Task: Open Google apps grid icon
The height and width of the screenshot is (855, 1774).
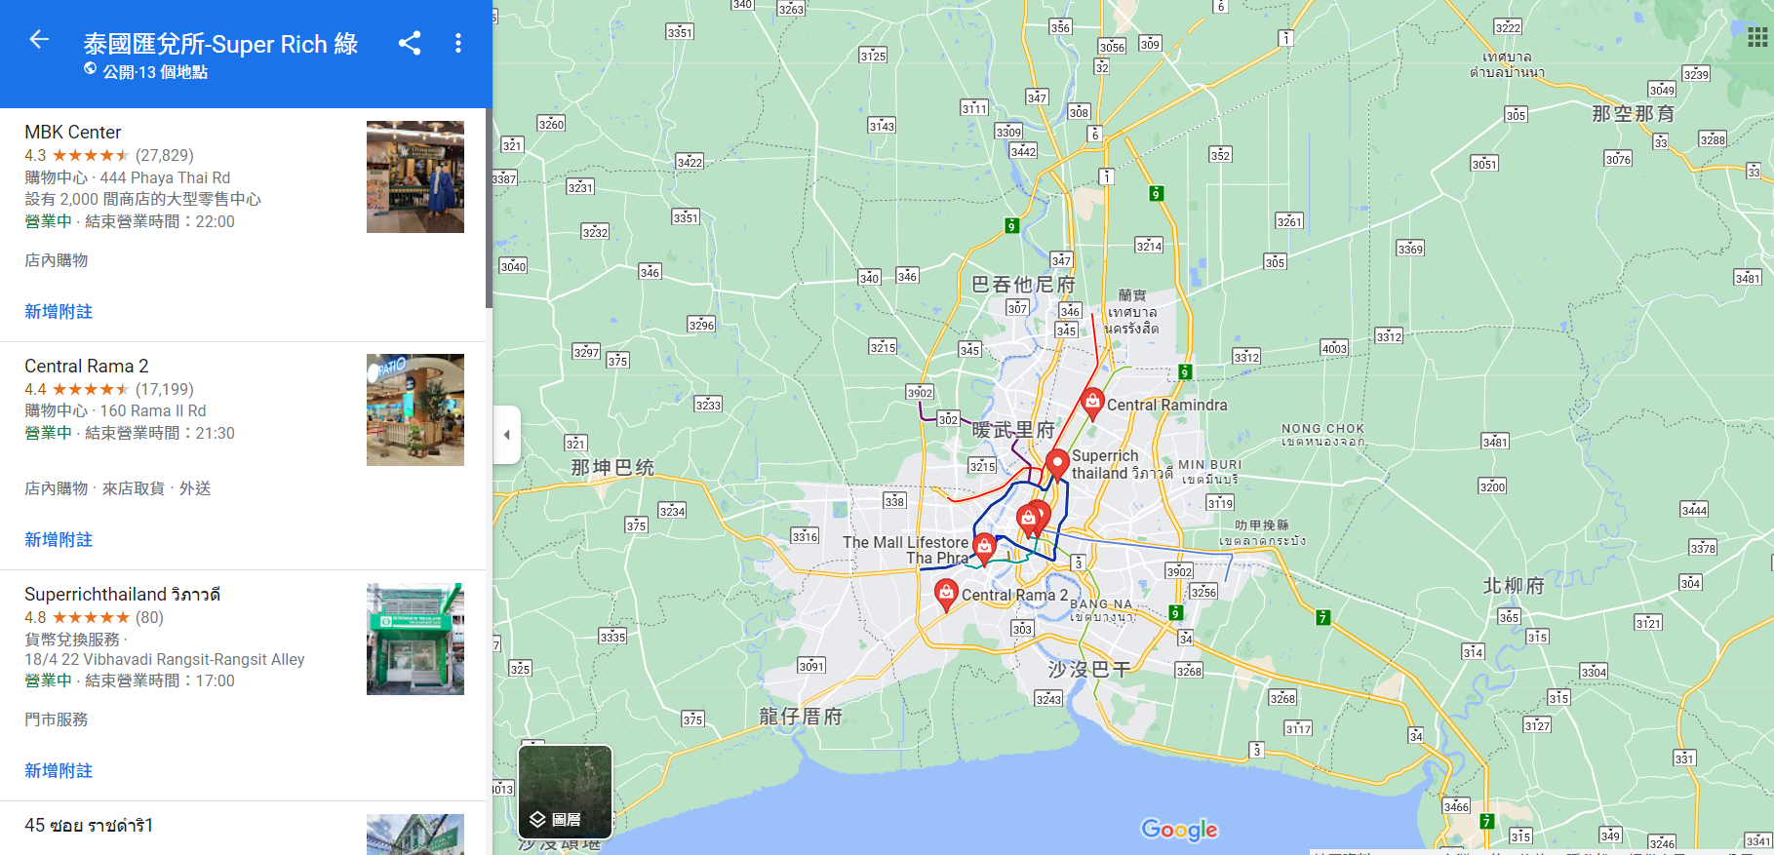Action: pos(1756,37)
